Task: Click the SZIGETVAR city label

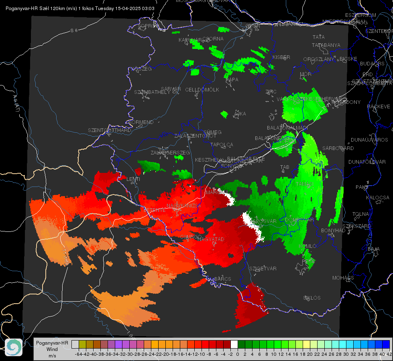Action: click(x=263, y=269)
